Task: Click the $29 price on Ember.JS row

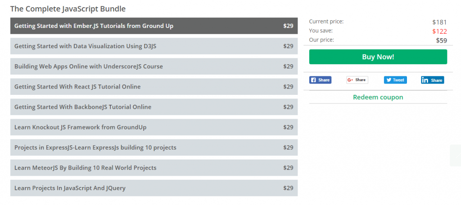Action: point(288,26)
